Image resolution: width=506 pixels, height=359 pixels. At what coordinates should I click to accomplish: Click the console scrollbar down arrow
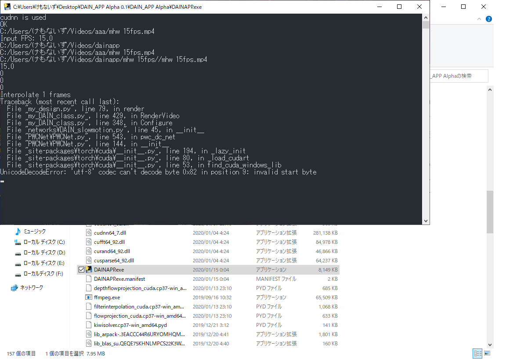click(x=426, y=221)
